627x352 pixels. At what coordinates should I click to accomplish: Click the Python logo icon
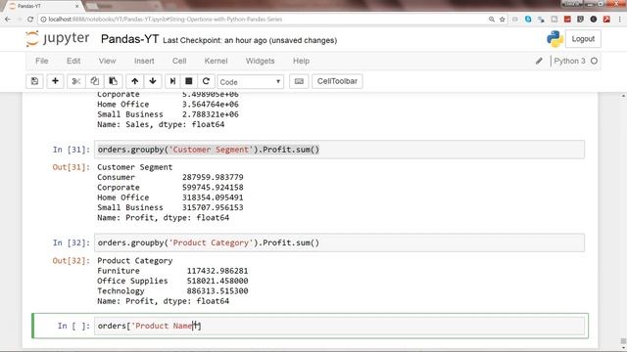tap(555, 39)
